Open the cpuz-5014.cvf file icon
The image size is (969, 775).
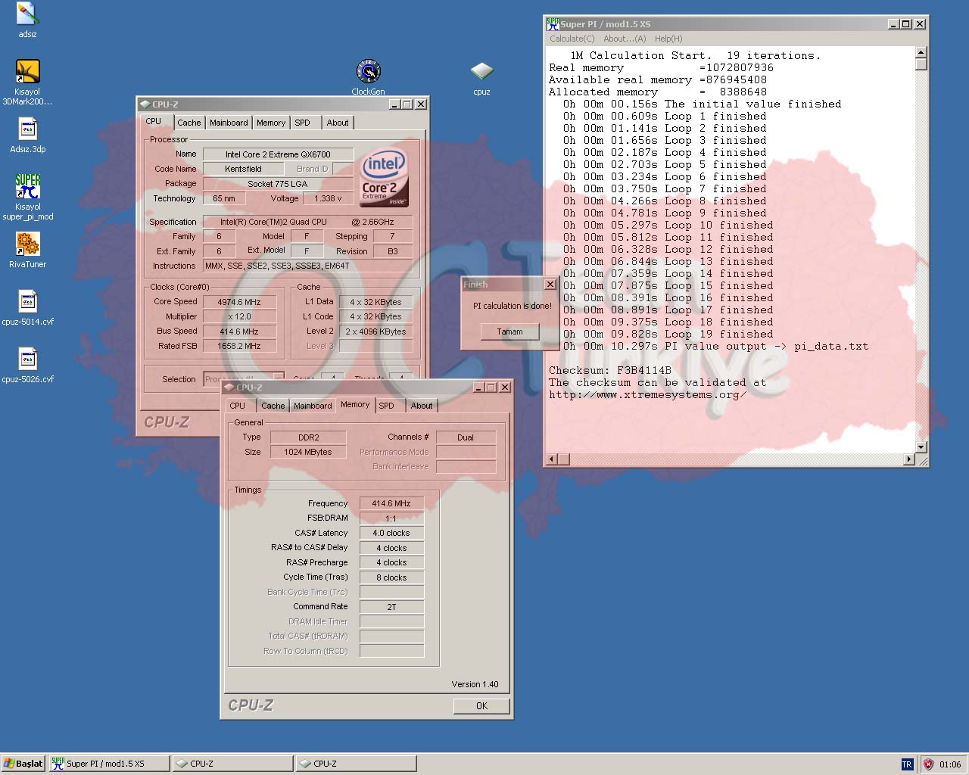27,301
